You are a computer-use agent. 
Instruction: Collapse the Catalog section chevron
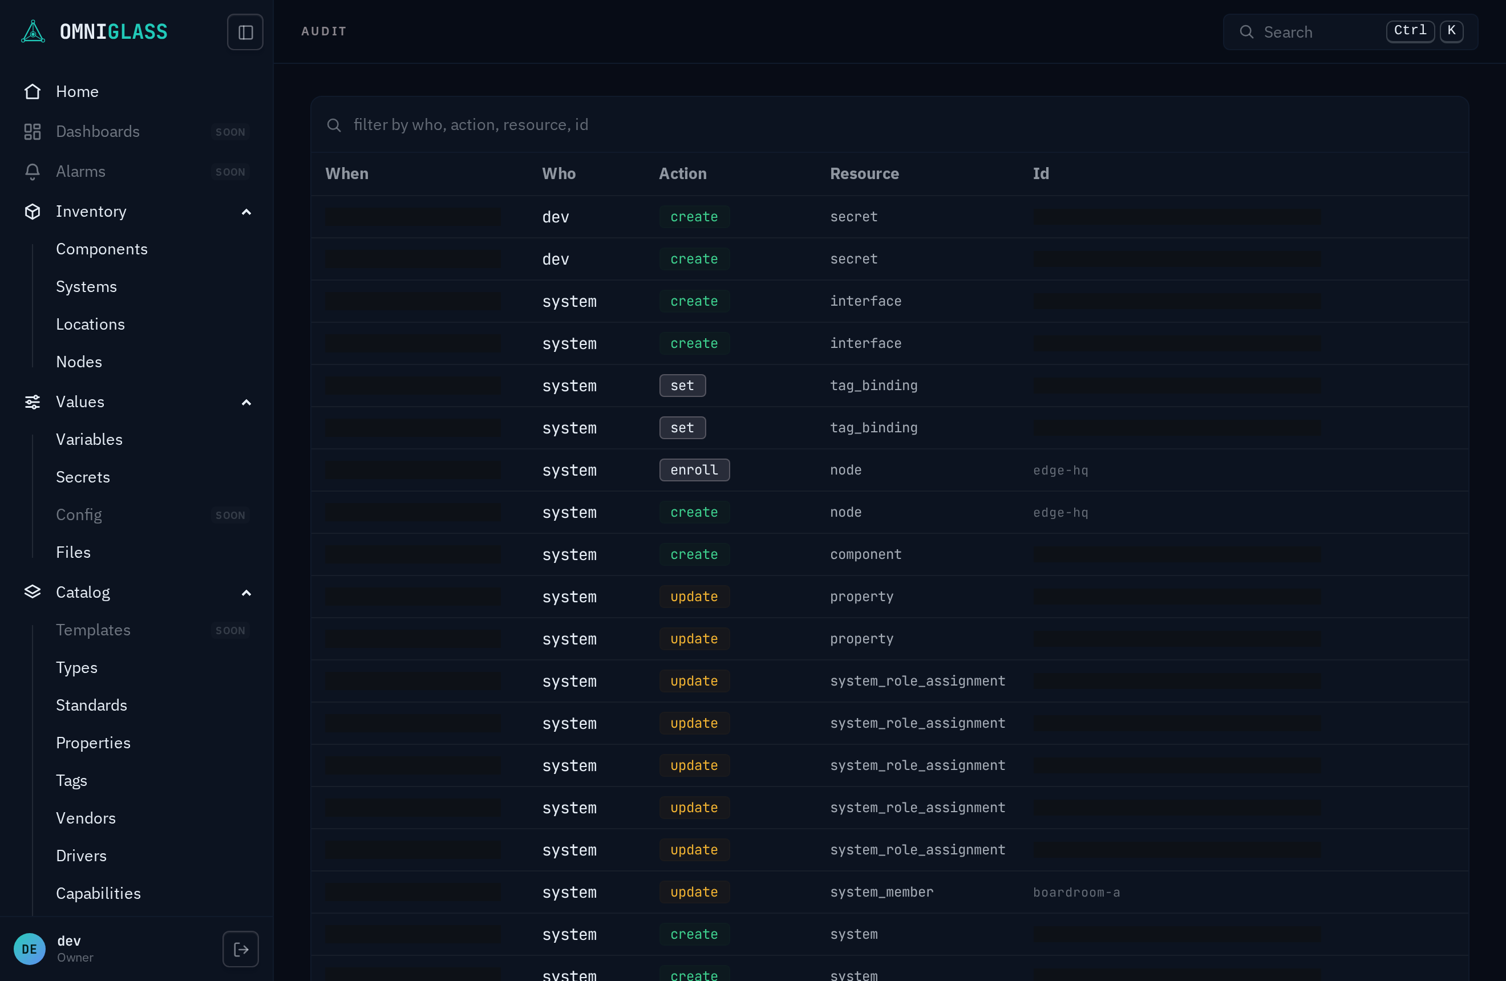[246, 593]
